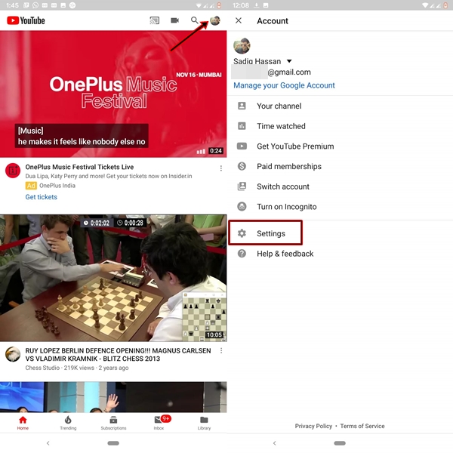The width and height of the screenshot is (453, 453).
Task: Open the Subscriptions tab
Action: (x=113, y=423)
